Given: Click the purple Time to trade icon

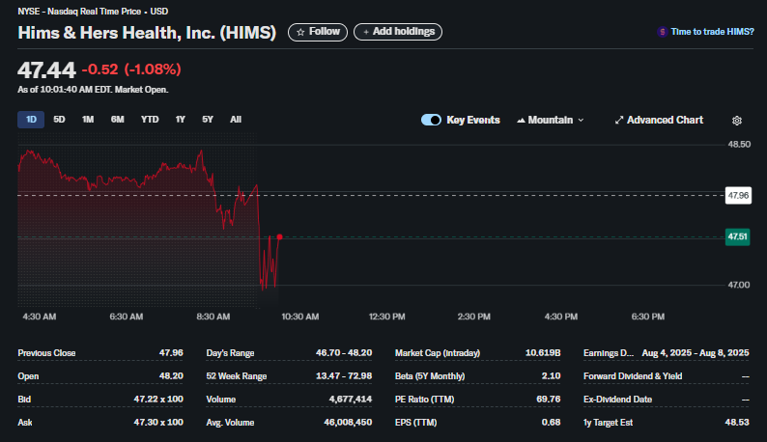Looking at the screenshot, I should [x=663, y=32].
